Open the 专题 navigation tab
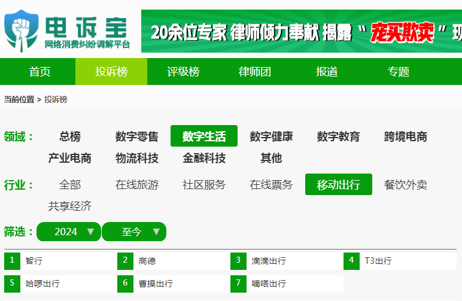This screenshot has height=301, width=462. (x=399, y=72)
